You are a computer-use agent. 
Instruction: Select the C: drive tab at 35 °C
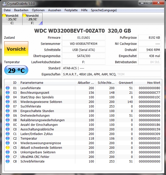[x=12, y=19]
